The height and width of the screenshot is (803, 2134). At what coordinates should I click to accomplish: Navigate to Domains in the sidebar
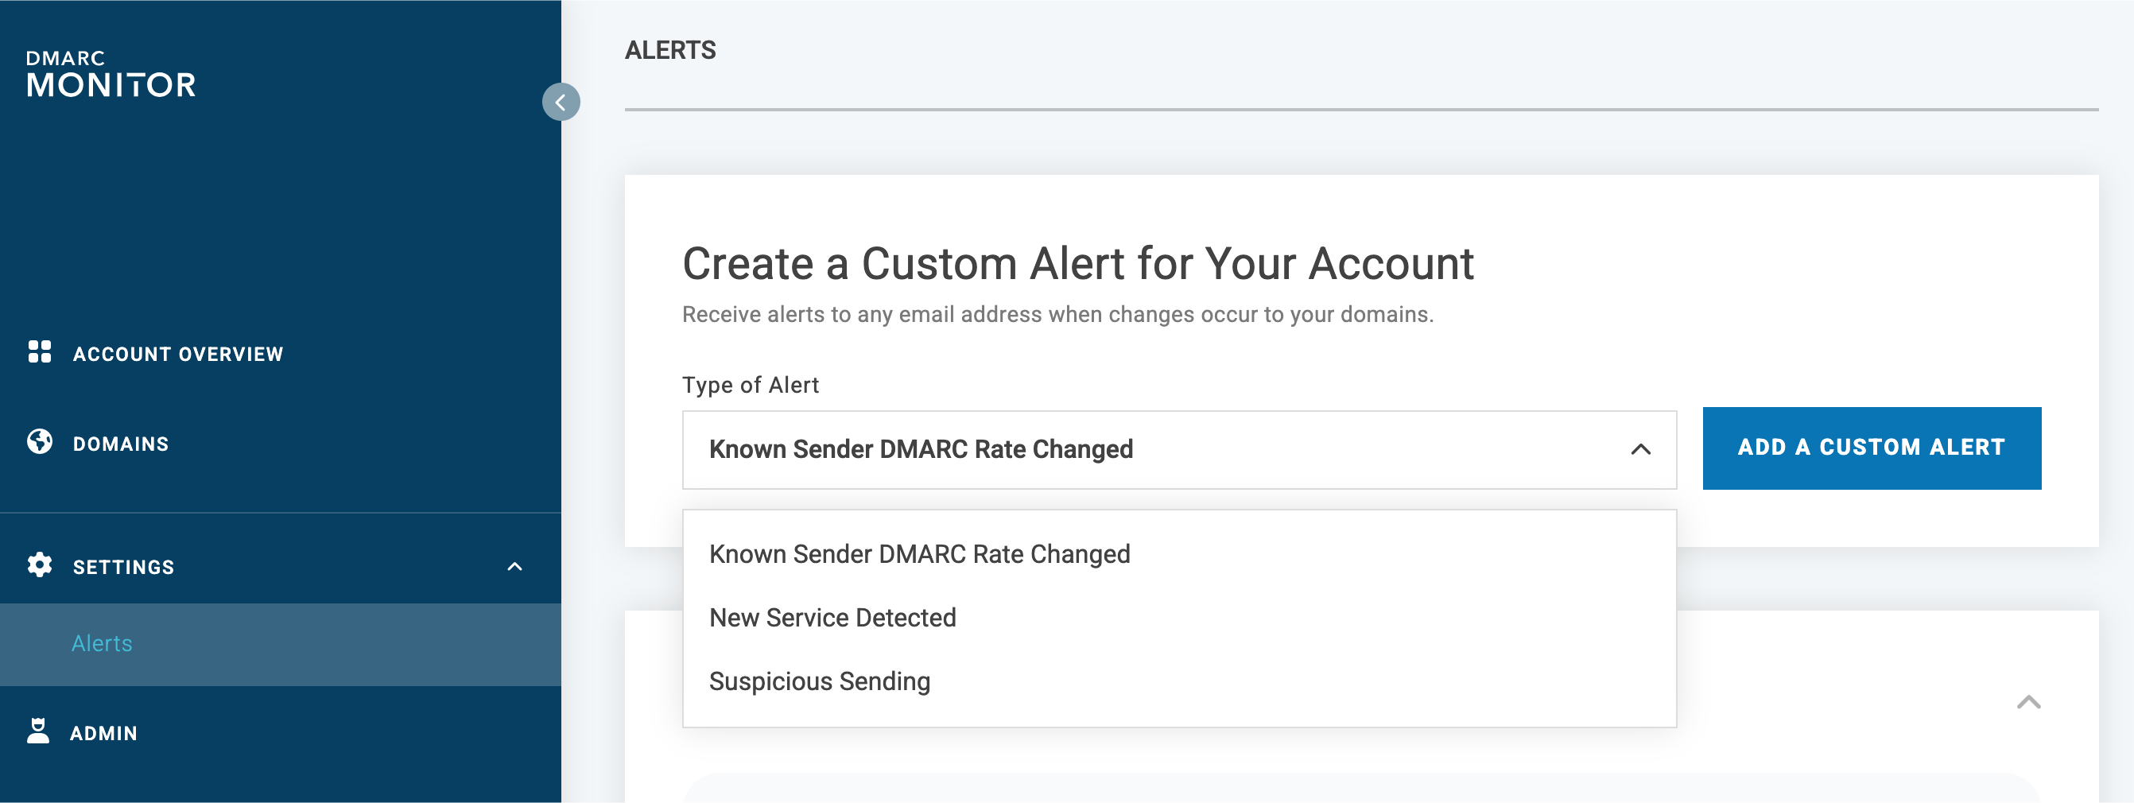121,443
